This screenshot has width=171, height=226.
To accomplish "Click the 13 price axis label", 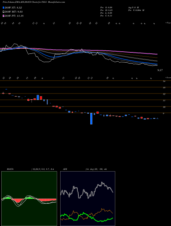I will [x=164, y=88].
